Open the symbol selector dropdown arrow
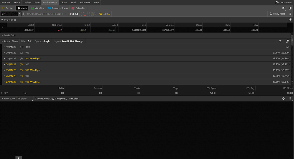Viewport: 294px width, 159px height. point(19,14)
